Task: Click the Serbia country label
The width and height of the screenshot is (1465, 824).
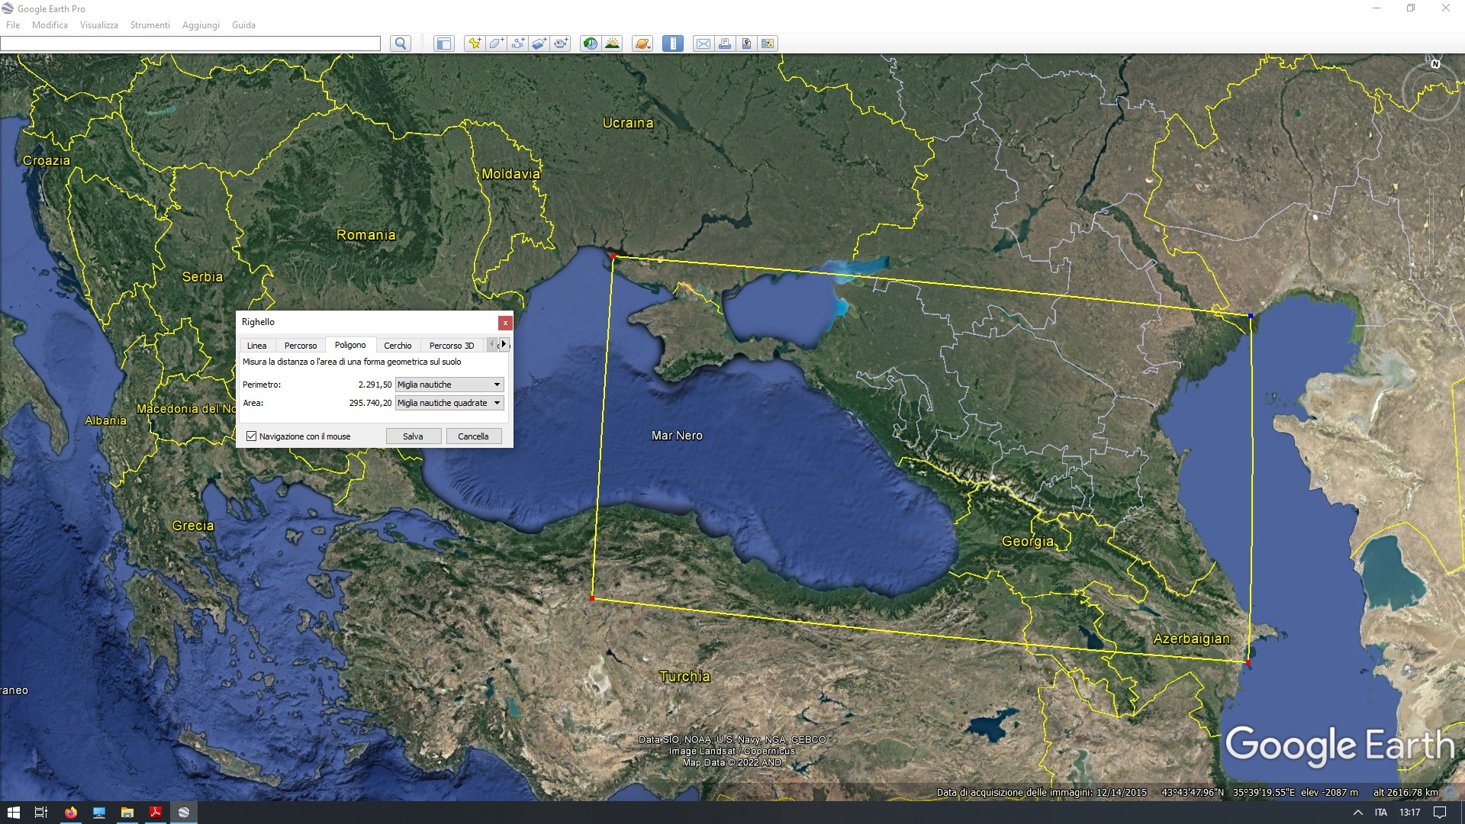Action: pyautogui.click(x=202, y=277)
